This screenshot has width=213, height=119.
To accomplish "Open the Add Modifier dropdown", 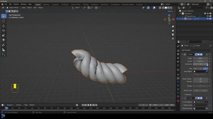I will tap(196, 50).
